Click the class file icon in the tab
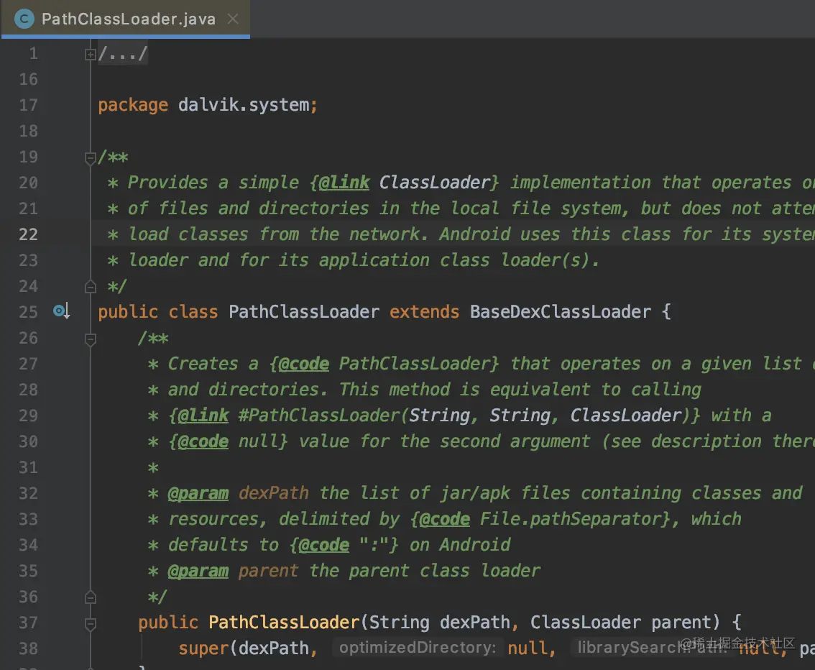 coord(24,19)
